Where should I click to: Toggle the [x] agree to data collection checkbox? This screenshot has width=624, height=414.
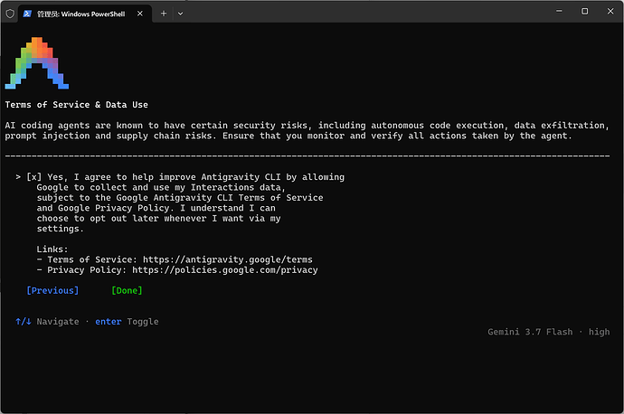(33, 177)
